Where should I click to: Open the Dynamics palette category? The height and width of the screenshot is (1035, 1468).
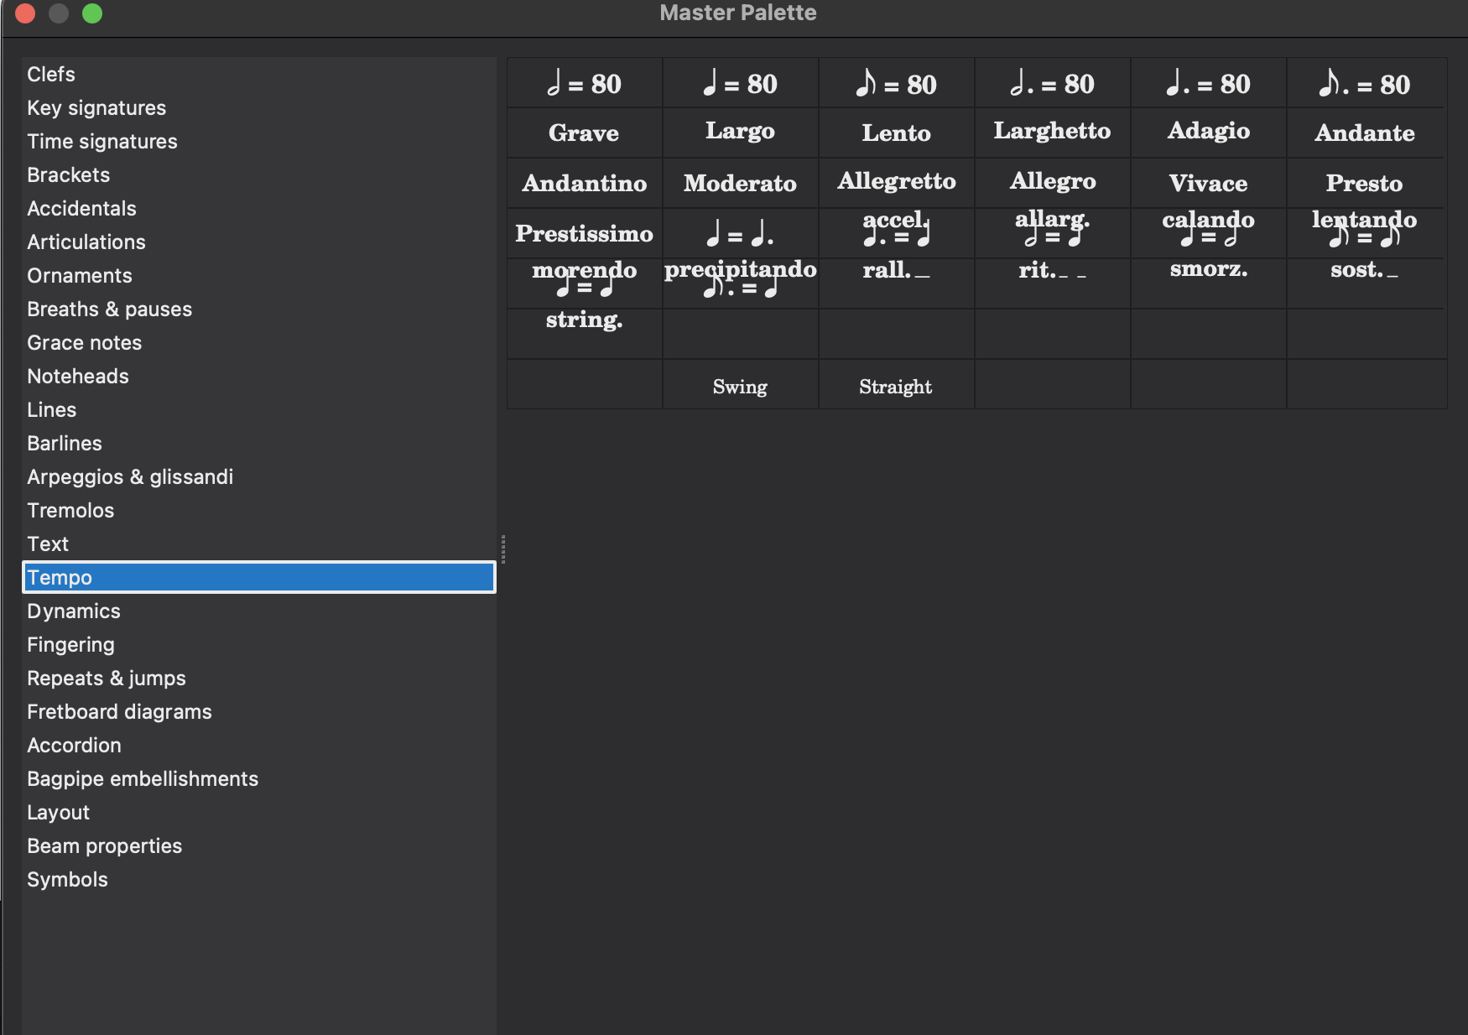pyautogui.click(x=73, y=611)
